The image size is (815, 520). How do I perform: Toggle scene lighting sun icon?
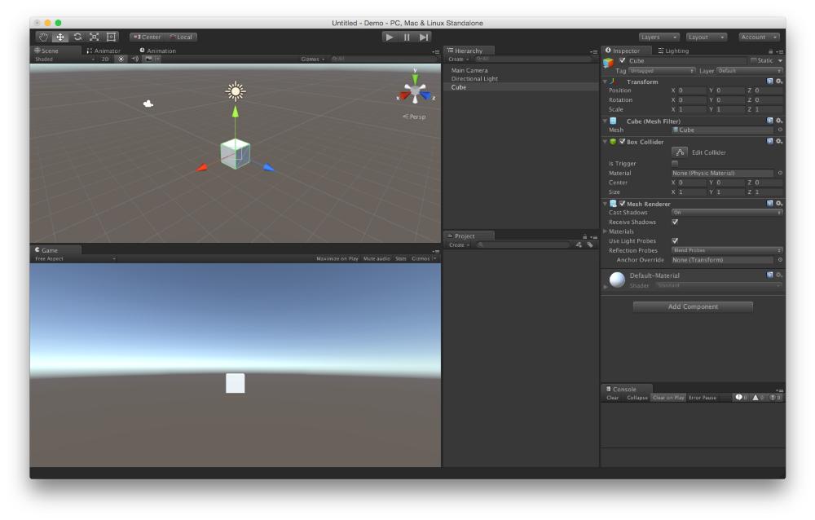[x=121, y=59]
